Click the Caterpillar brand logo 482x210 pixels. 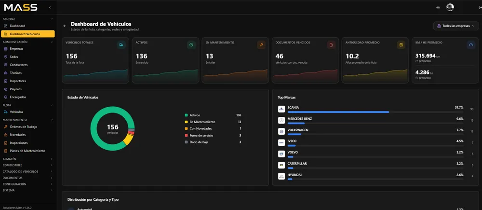(281, 165)
